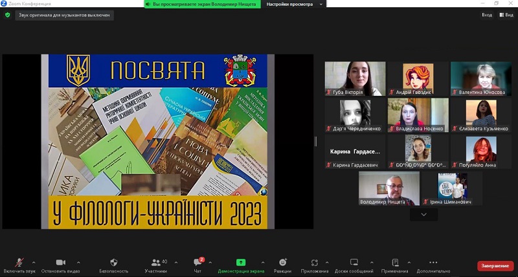This screenshot has width=518, height=277.
Task: Click the Ukrainian trident emblem on slide
Action: pos(78,71)
